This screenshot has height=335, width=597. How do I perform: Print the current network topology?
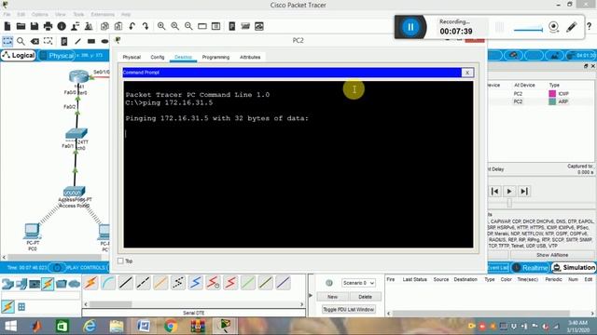point(48,26)
